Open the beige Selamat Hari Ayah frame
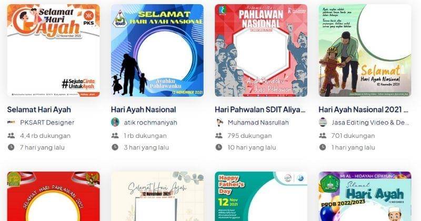 [157, 196]
